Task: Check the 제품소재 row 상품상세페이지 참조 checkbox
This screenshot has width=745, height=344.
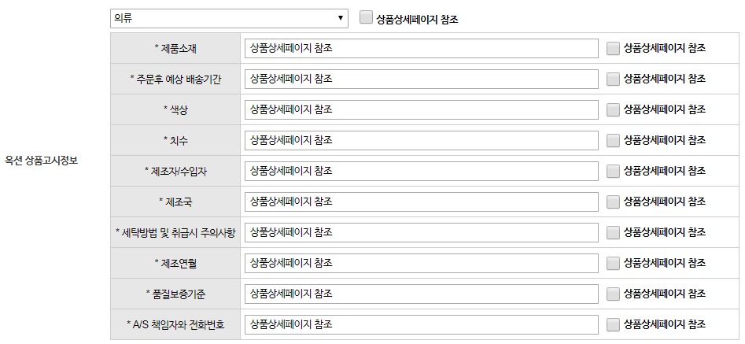Action: click(614, 49)
